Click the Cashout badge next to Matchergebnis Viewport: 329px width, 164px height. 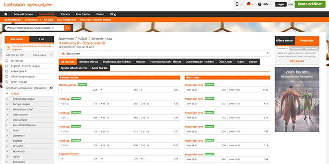[82, 85]
